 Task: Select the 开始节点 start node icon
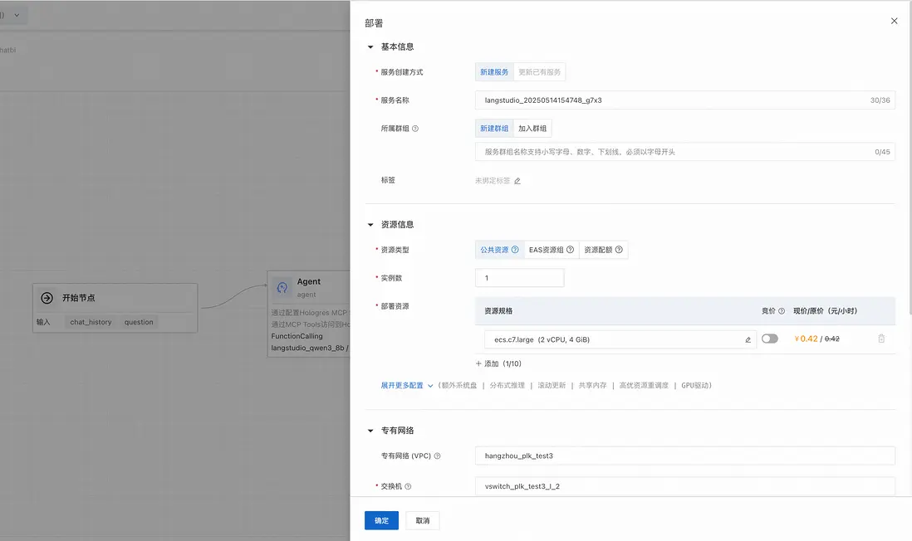pyautogui.click(x=47, y=298)
